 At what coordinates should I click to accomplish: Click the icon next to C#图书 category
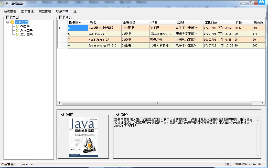point(17,26)
